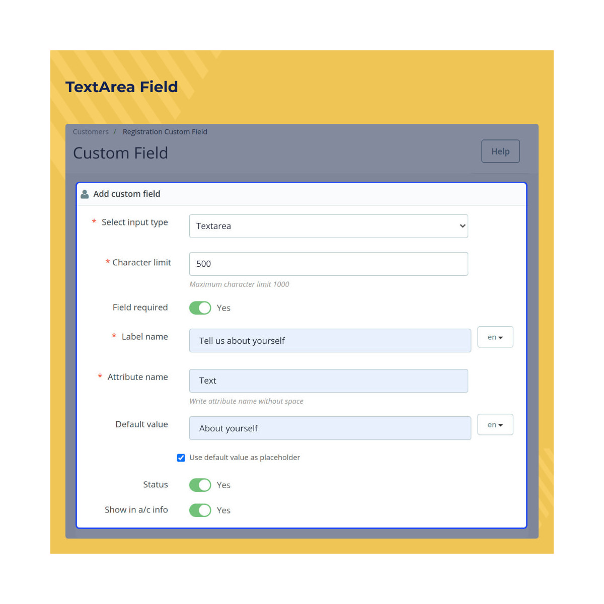604x604 pixels.
Task: Click the caret on the Label name language selector
Action: pos(501,337)
